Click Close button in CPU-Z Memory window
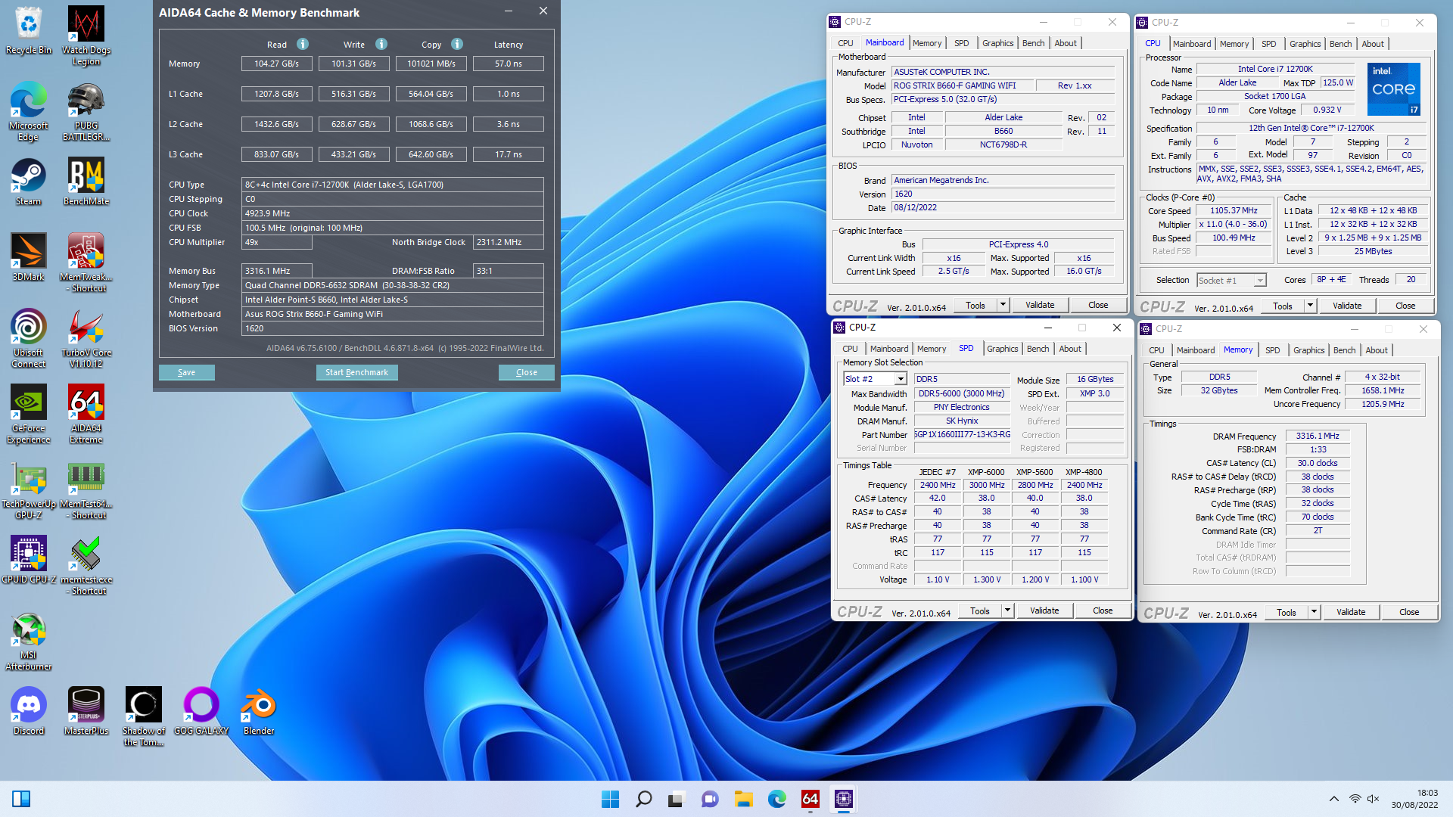1453x817 pixels. (1408, 612)
